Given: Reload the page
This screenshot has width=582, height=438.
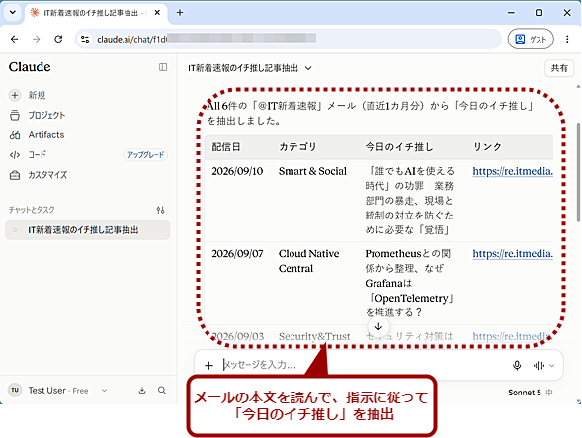Looking at the screenshot, I should [x=58, y=39].
